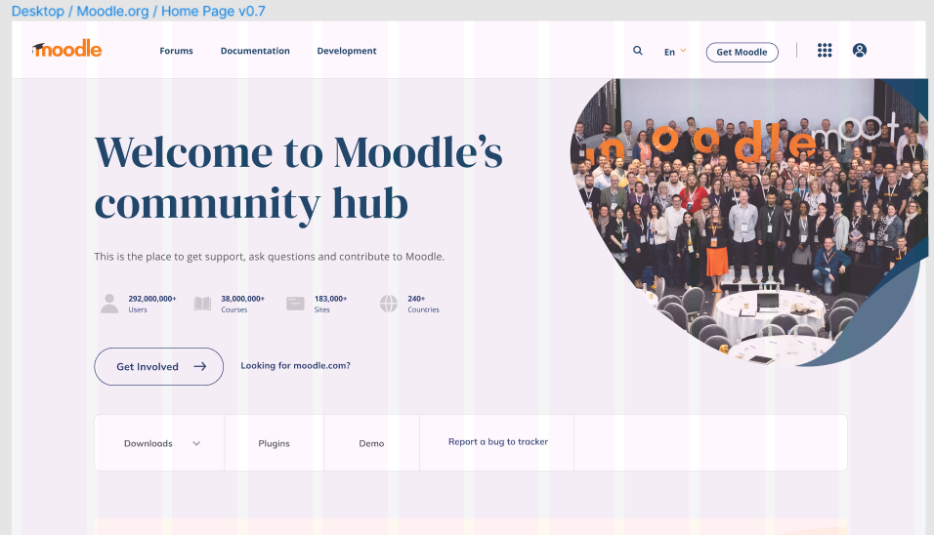
Task: Click the Desktop / Moodle.org frame title
Action: coord(138,11)
